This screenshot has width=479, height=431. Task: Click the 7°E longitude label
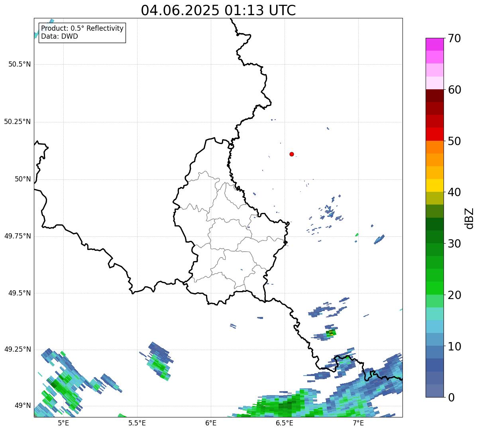[358, 423]
